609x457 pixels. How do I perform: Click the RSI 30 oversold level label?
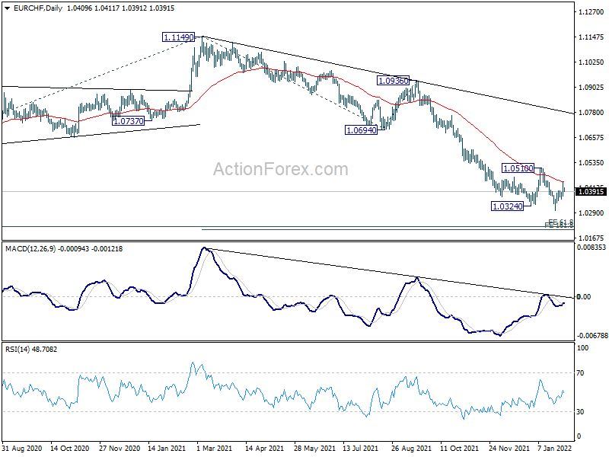580,411
